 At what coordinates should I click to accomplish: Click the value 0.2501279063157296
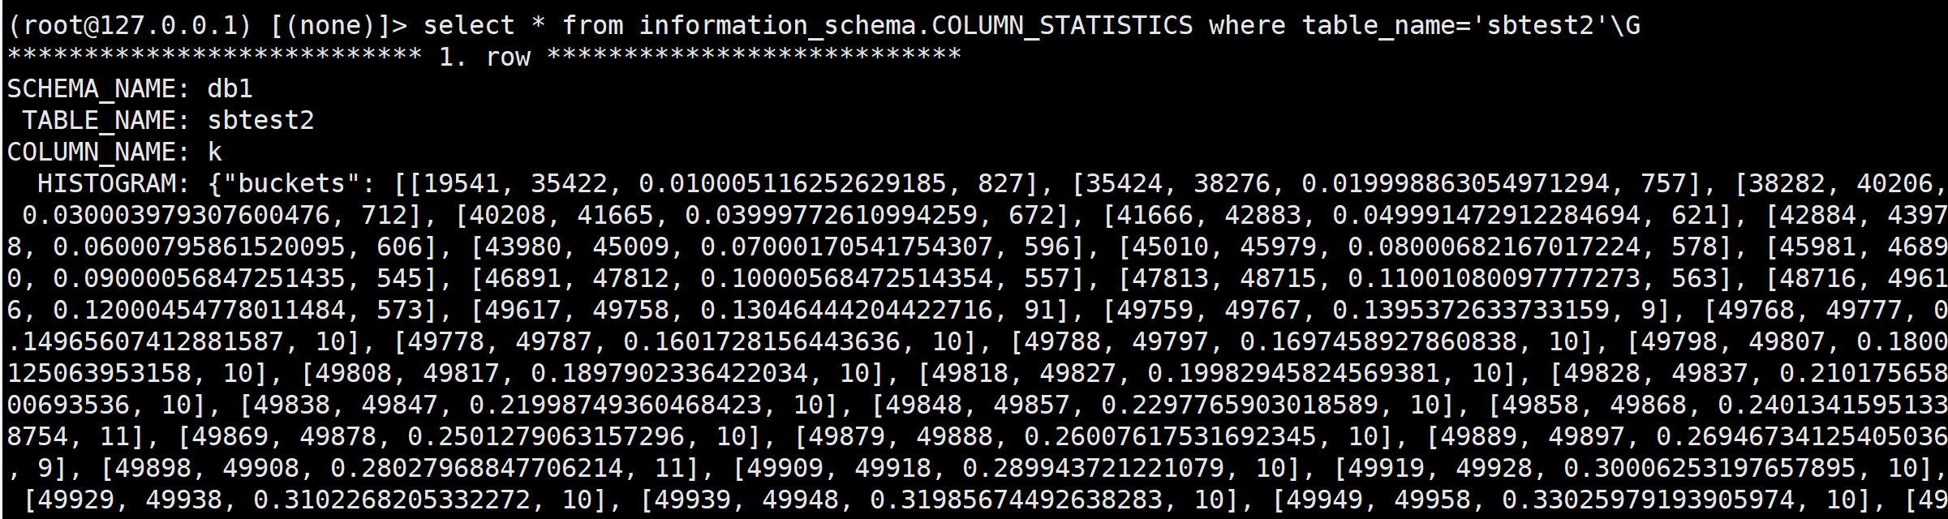coord(546,437)
